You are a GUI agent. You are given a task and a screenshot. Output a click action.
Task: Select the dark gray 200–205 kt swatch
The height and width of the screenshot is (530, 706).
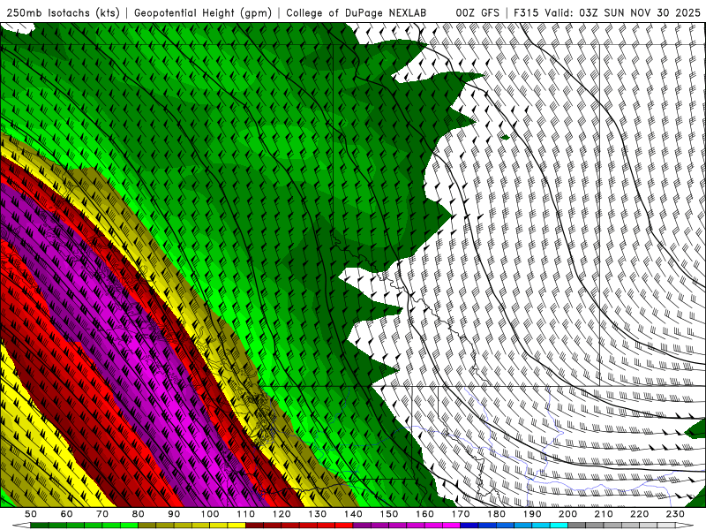(x=577, y=525)
